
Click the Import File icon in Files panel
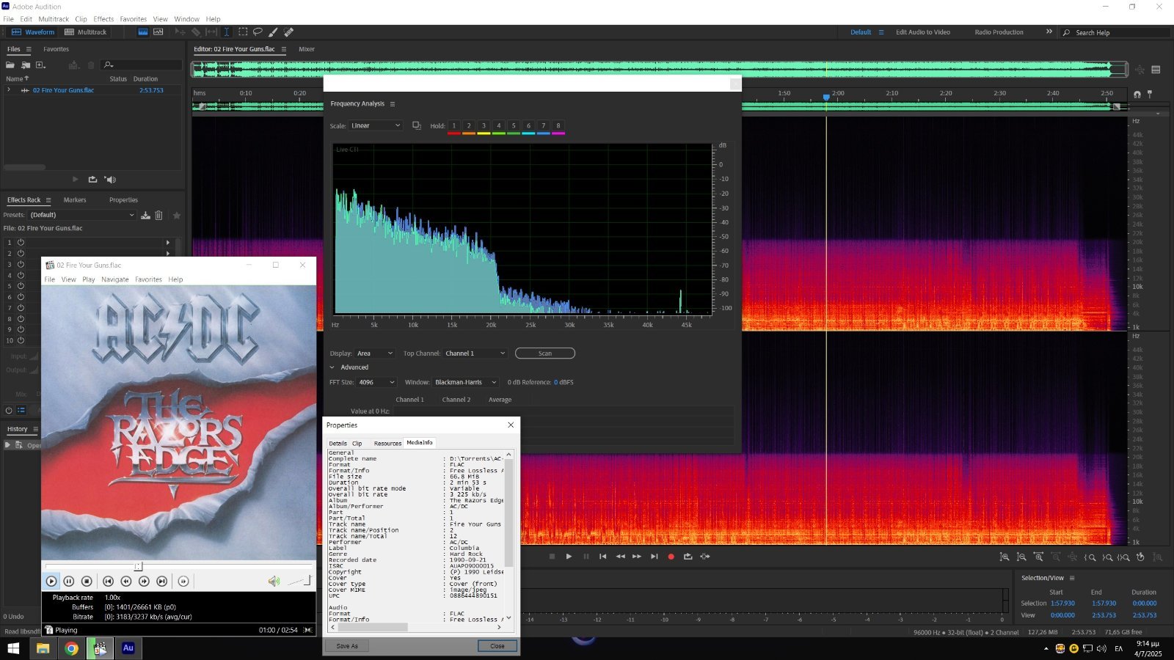pos(26,65)
